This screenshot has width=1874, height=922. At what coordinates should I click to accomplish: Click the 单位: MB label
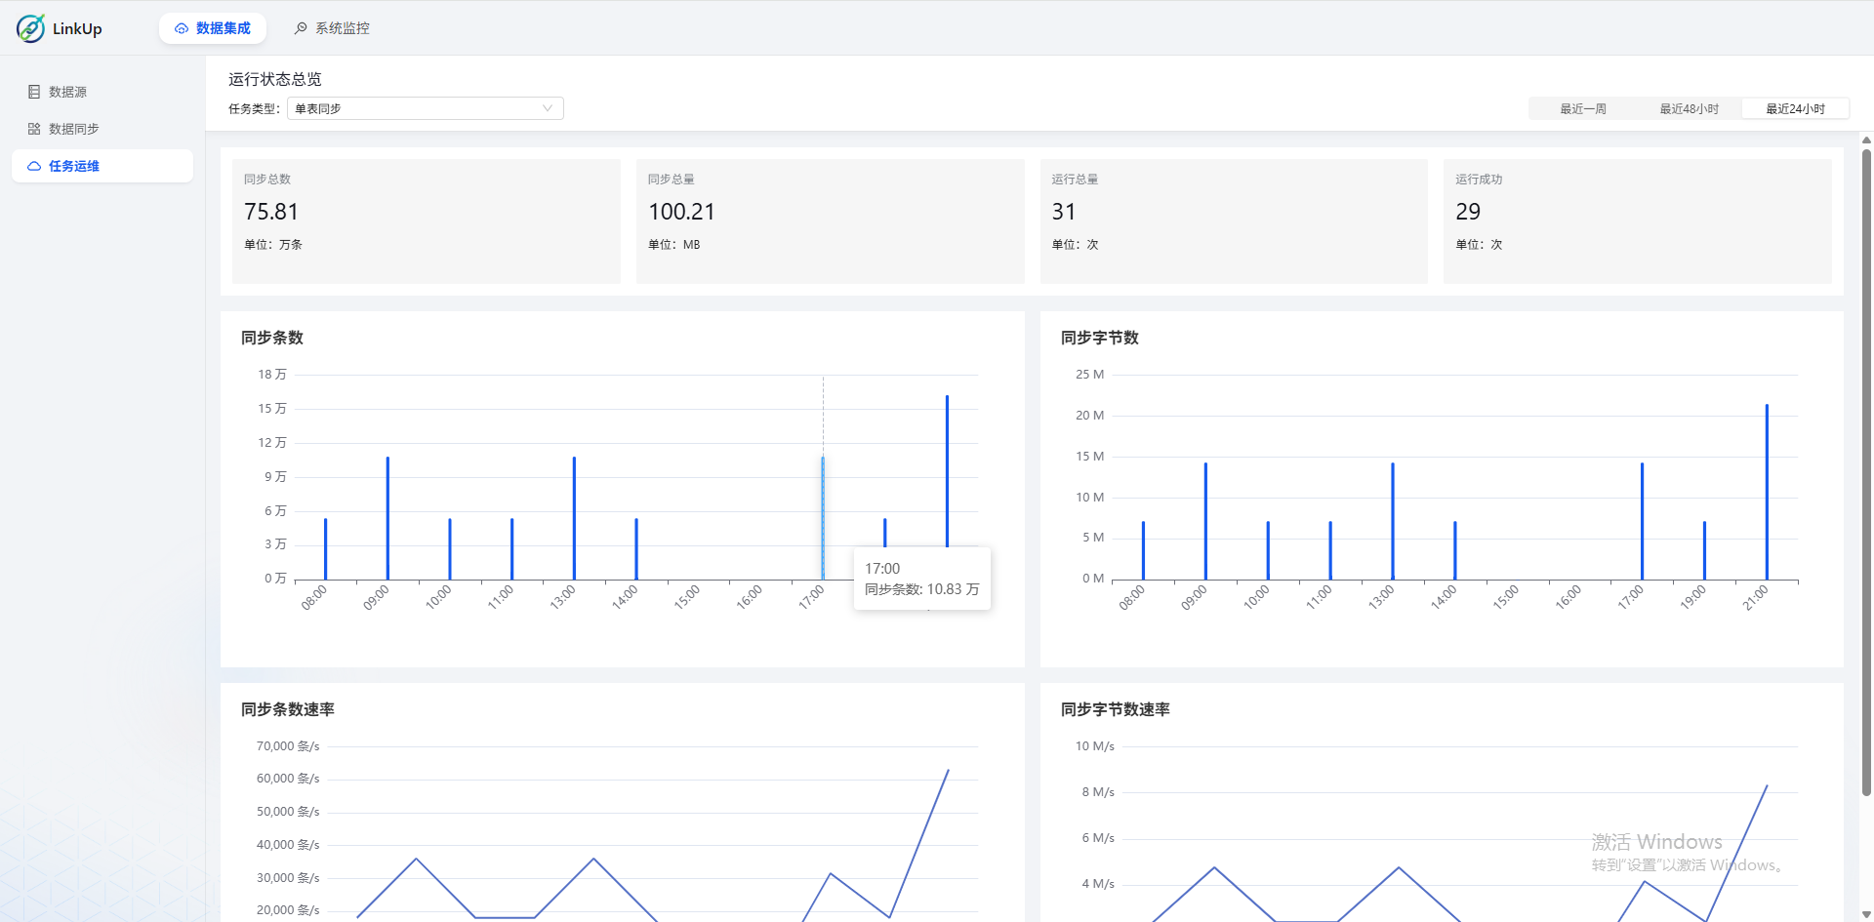pyautogui.click(x=674, y=245)
